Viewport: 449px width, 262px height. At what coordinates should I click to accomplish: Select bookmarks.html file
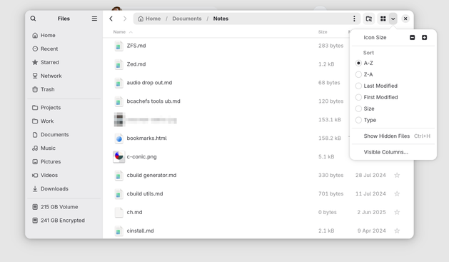click(x=146, y=138)
